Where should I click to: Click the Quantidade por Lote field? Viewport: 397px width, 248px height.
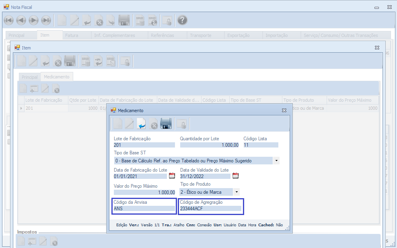point(210,145)
